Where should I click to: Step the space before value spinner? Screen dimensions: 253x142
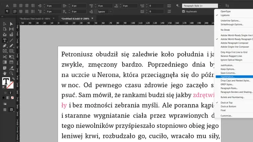96,6
